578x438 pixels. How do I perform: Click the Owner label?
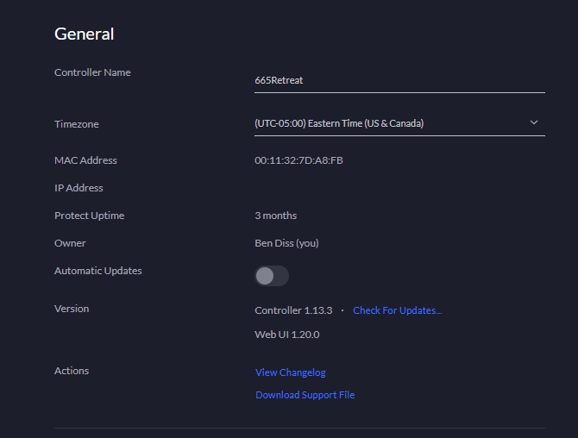pos(70,243)
